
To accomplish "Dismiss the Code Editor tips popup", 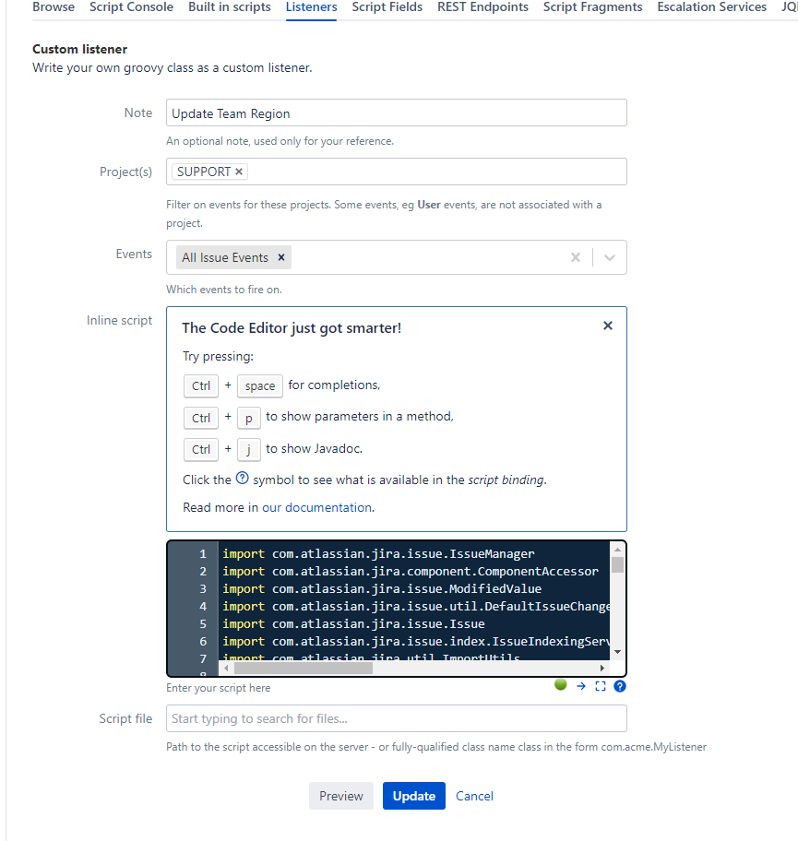I will pyautogui.click(x=607, y=326).
